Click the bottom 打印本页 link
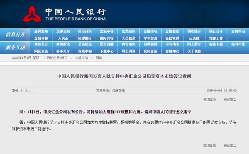The width and height of the screenshot is (249, 154). click(x=210, y=145)
